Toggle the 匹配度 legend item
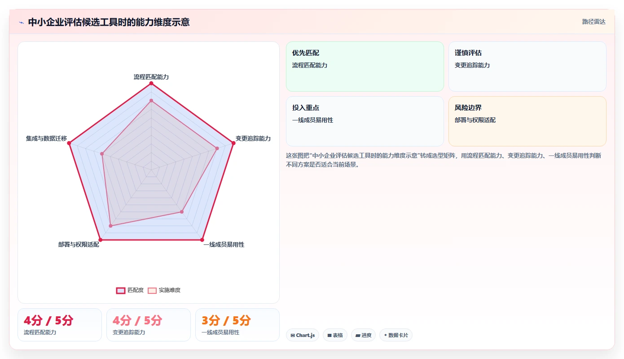Viewport: 624px width, 359px height. (130, 290)
